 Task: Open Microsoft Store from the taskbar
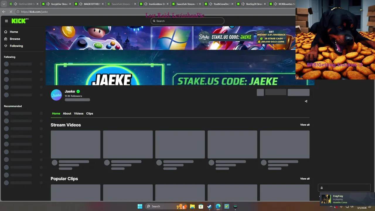(201, 206)
